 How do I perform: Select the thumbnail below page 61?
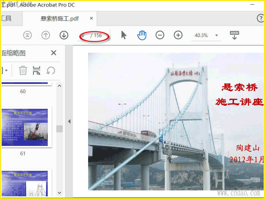coord(25,183)
